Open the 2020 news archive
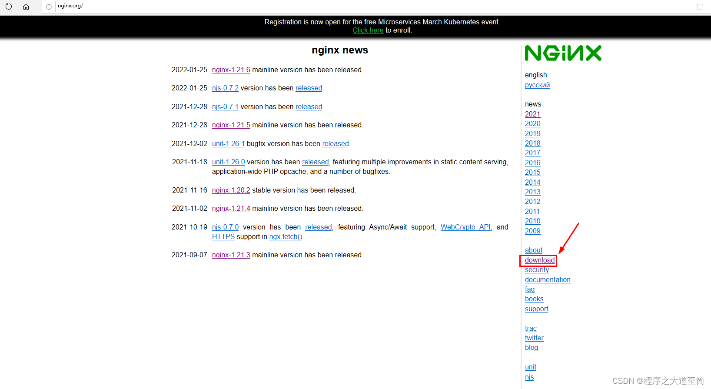The width and height of the screenshot is (711, 389). click(533, 124)
